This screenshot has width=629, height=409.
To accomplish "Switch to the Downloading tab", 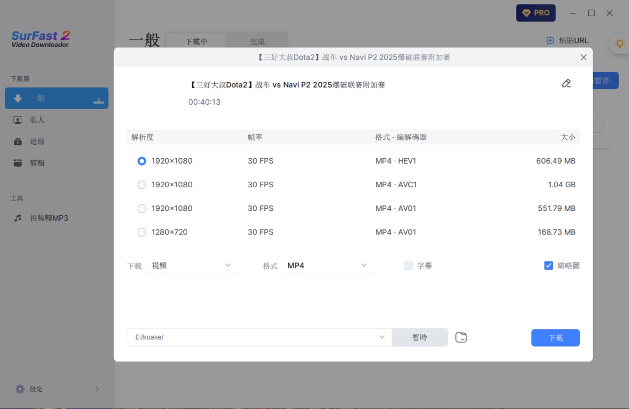I will (x=196, y=42).
